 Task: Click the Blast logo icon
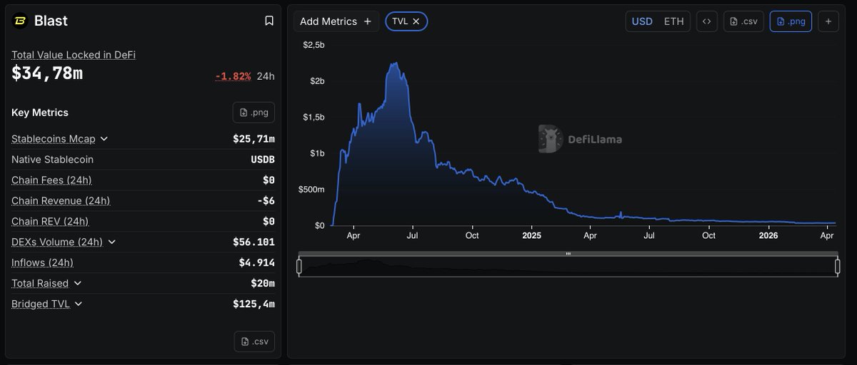coord(20,21)
